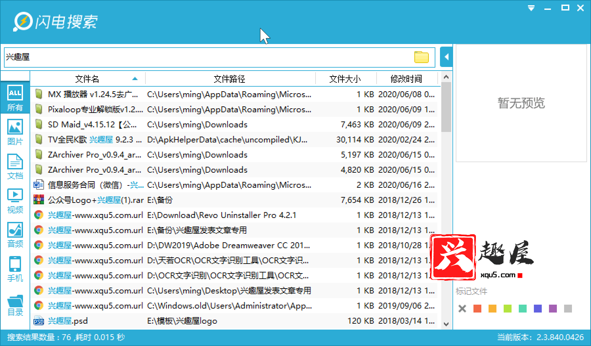The width and height of the screenshot is (591, 346).
Task: Click PSD icon of 兴趣屋.psd row
Action: point(39,321)
